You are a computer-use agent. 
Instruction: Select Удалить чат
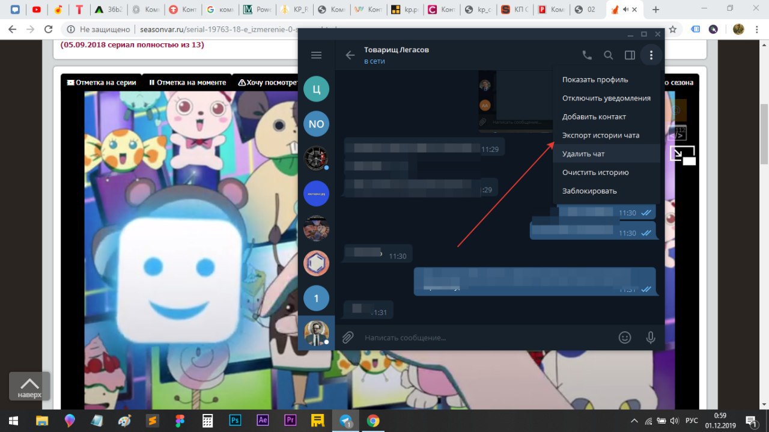tap(606, 154)
